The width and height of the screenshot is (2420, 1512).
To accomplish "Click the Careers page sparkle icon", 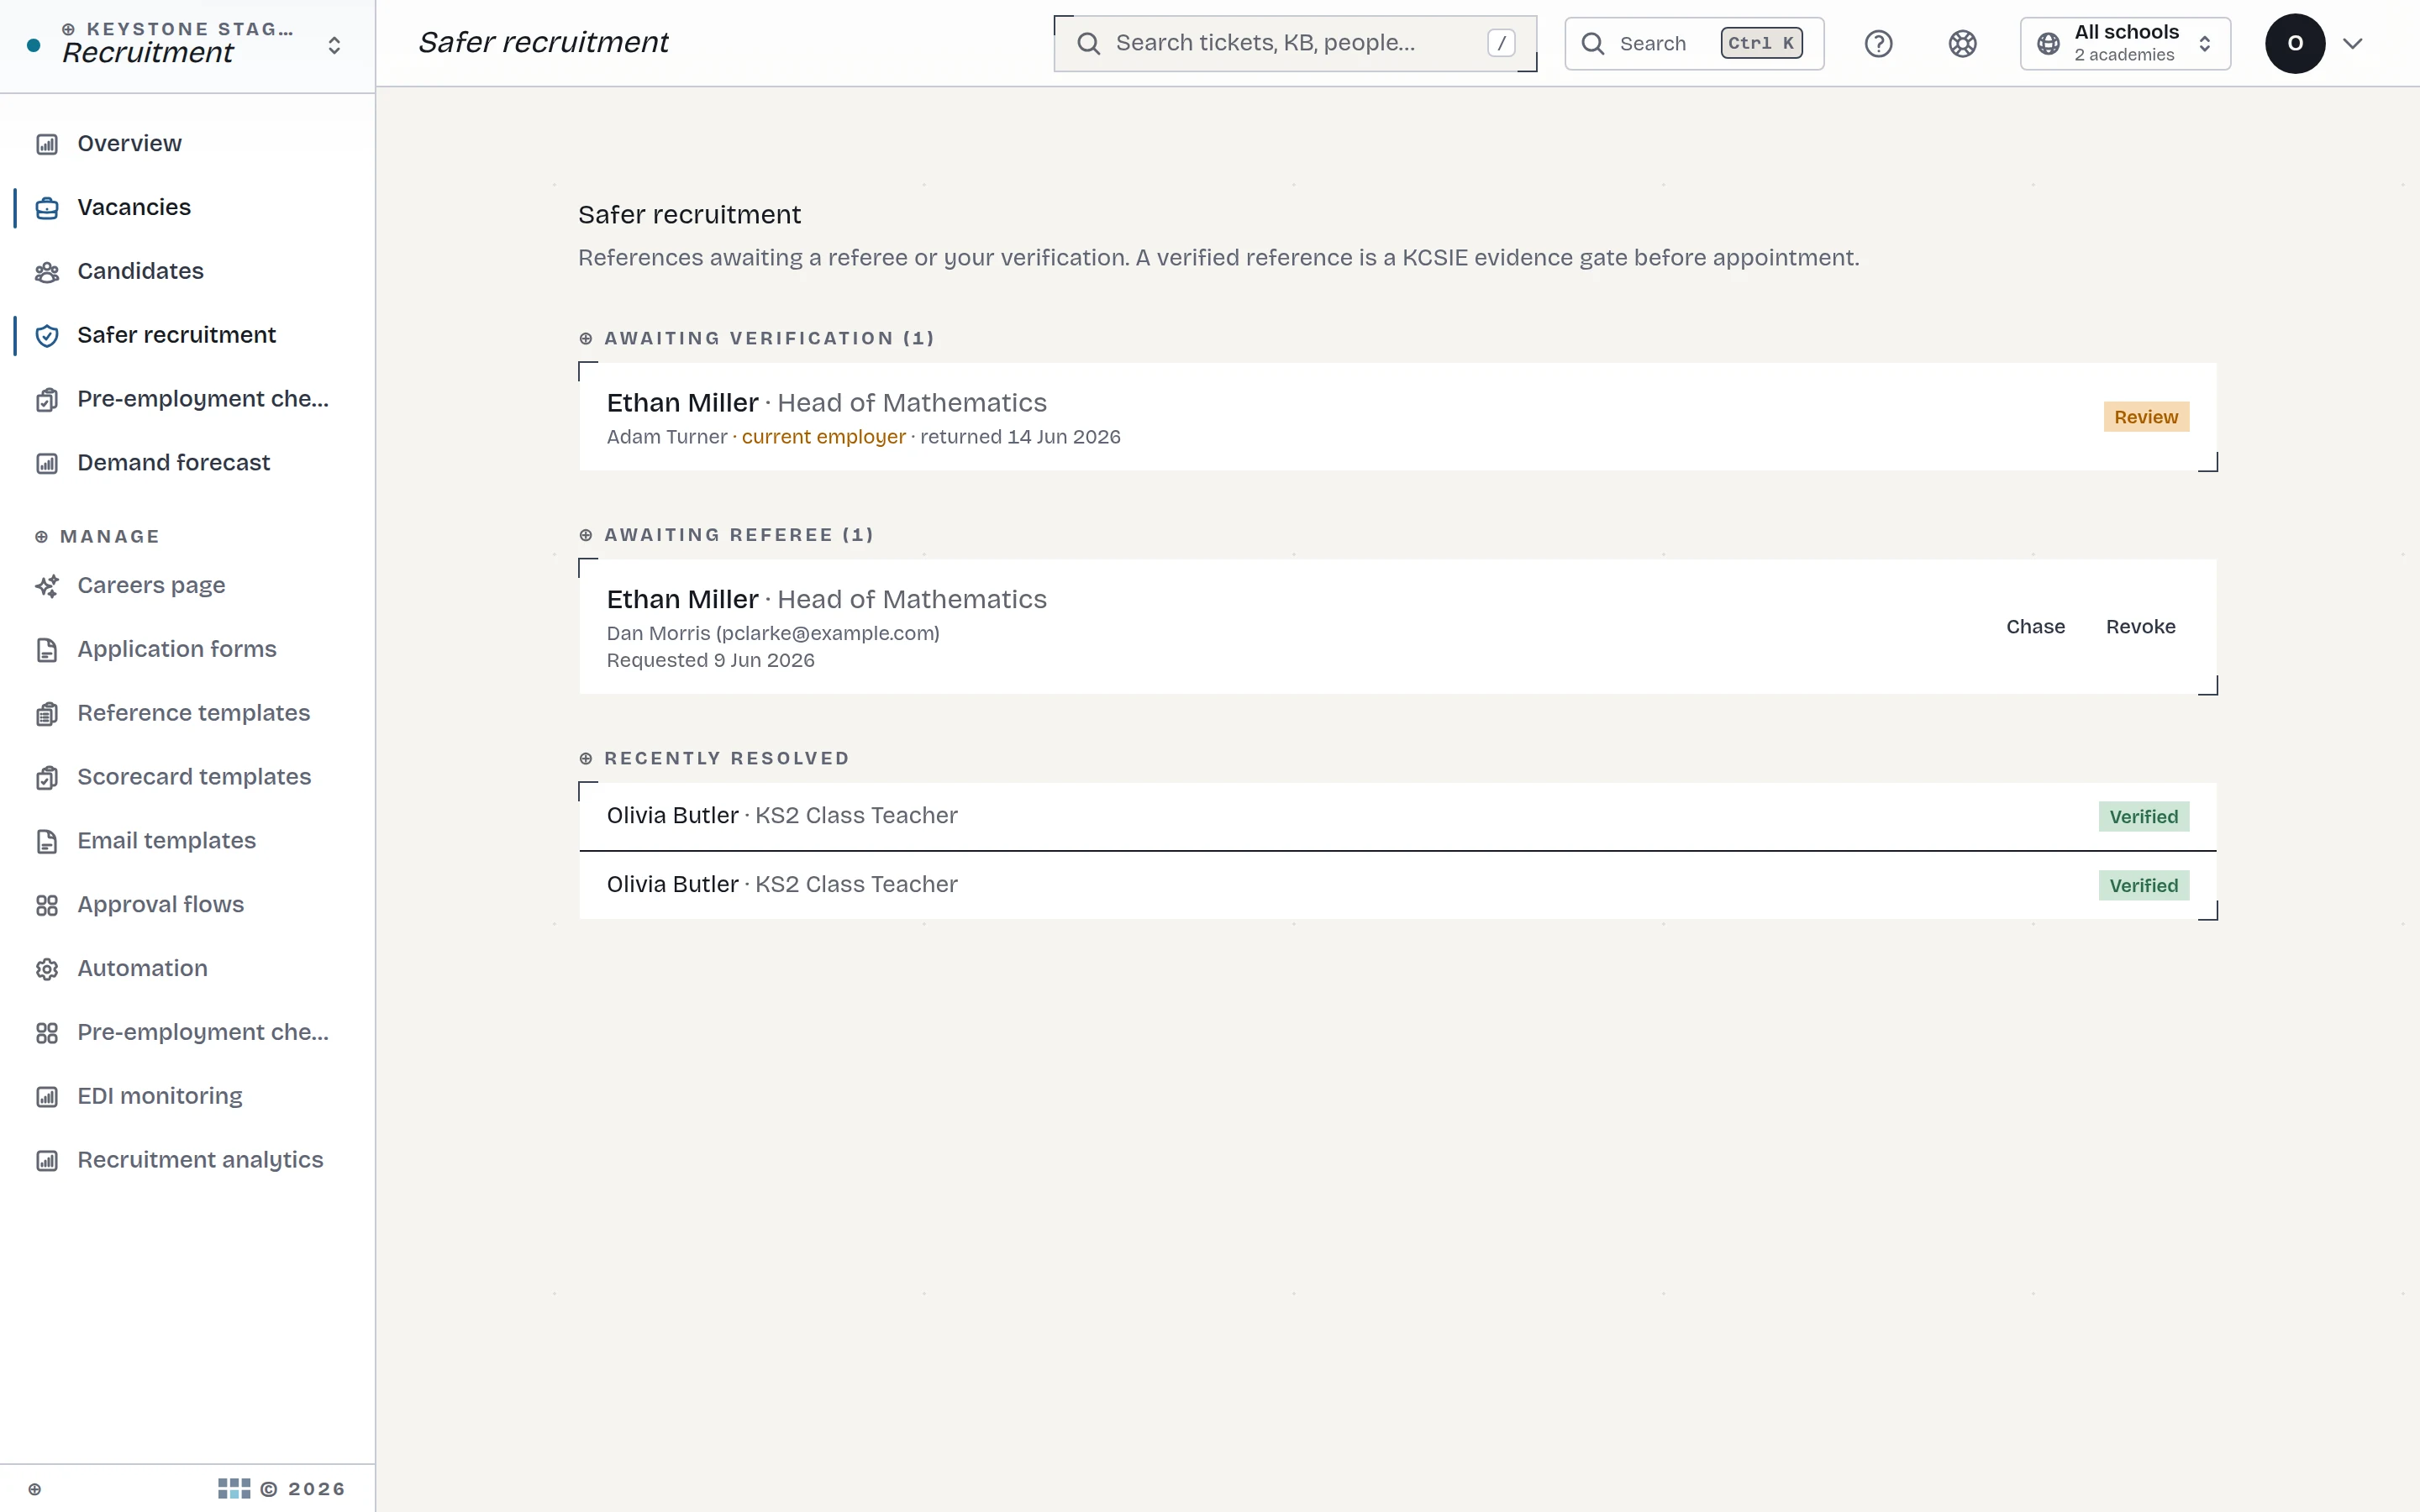I will coord(47,586).
